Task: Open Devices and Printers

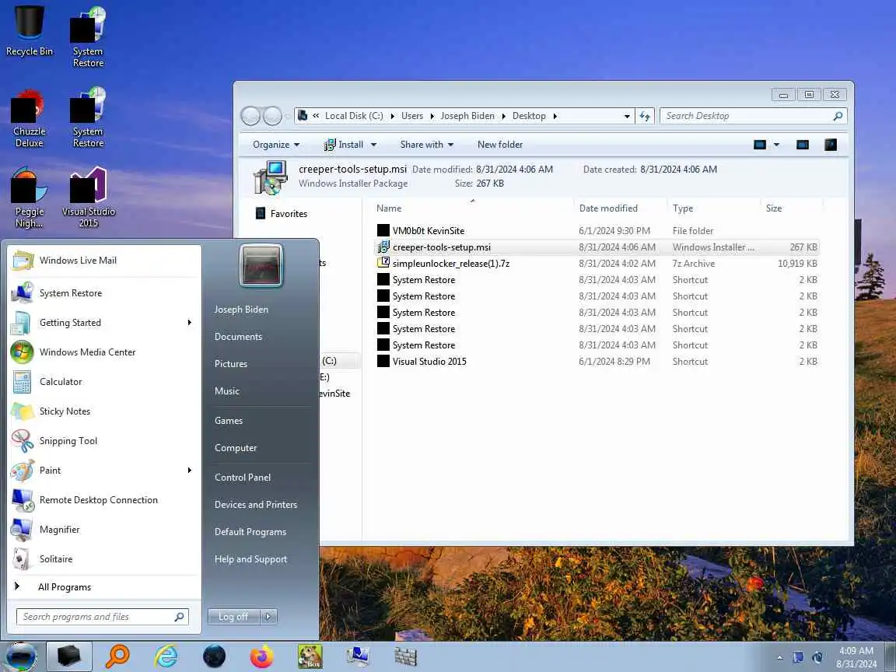Action: tap(256, 505)
